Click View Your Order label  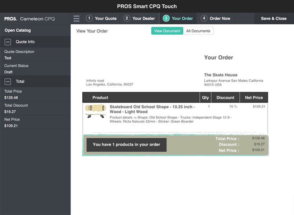click(92, 31)
